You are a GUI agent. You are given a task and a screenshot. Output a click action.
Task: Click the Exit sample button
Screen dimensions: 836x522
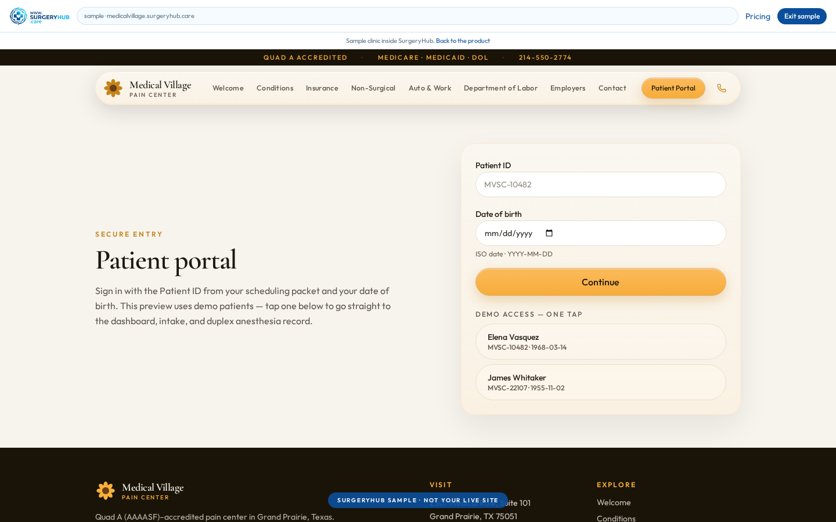click(802, 16)
